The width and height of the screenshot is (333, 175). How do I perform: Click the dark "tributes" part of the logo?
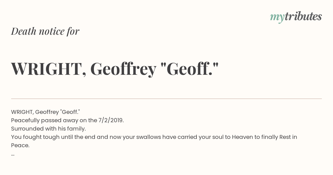point(303,16)
